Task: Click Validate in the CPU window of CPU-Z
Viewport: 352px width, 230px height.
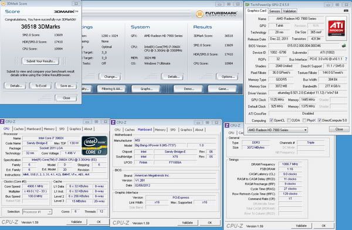Action: 76,222
